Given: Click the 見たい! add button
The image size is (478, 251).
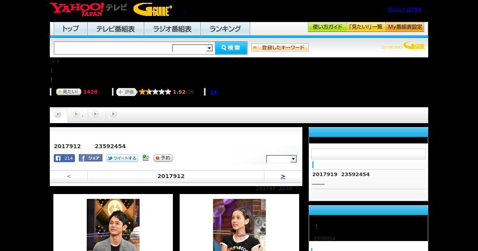Looking at the screenshot, I should [x=69, y=92].
